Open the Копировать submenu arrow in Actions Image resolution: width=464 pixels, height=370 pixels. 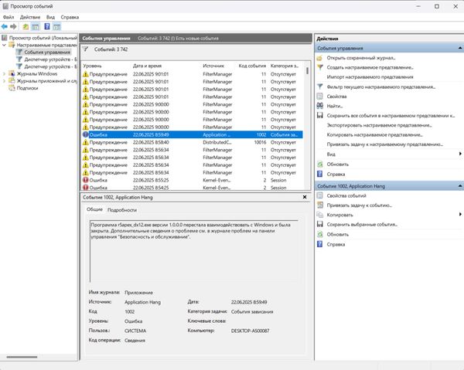(x=460, y=214)
